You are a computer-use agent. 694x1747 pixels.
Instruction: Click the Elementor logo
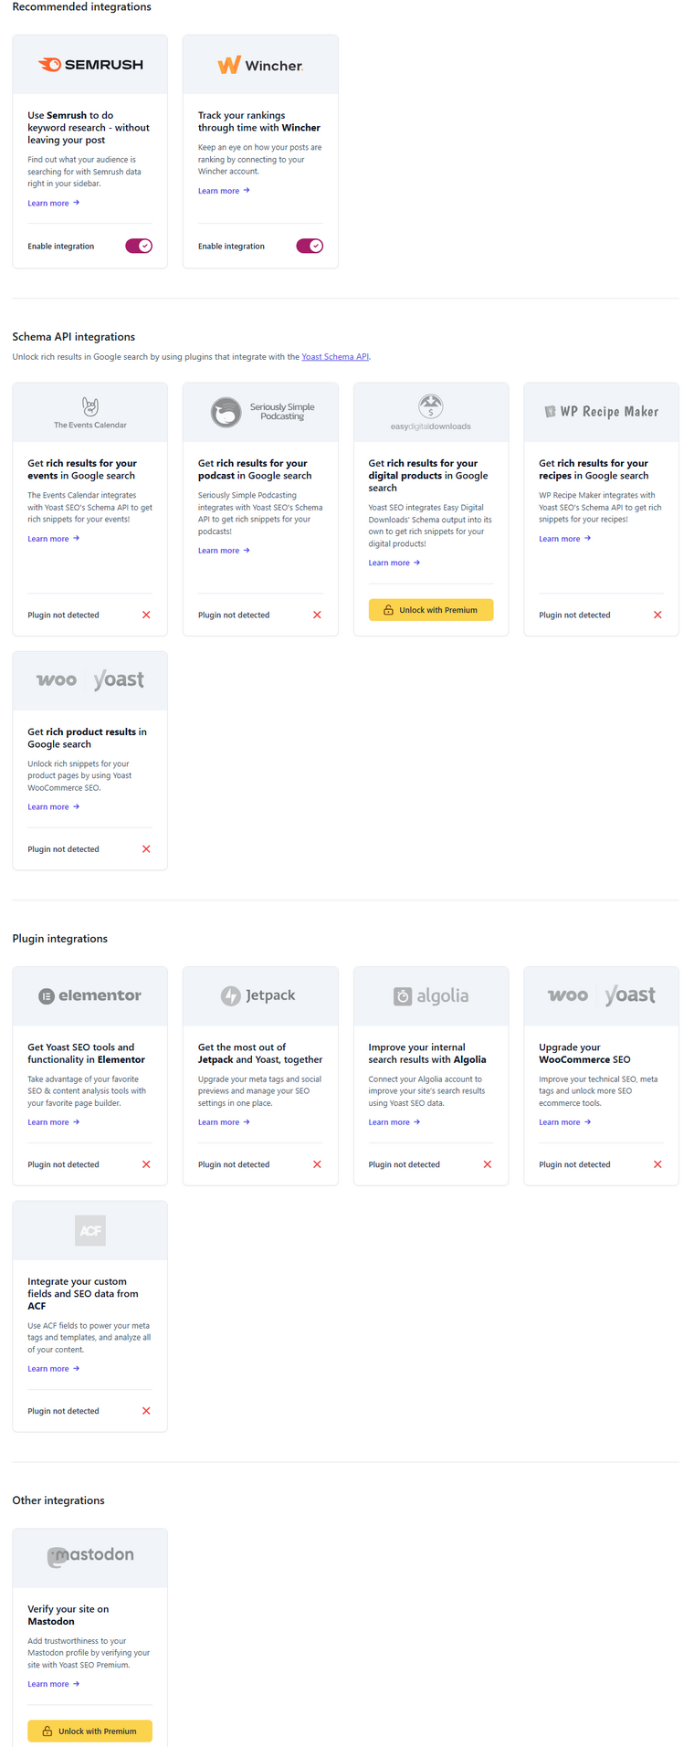90,995
